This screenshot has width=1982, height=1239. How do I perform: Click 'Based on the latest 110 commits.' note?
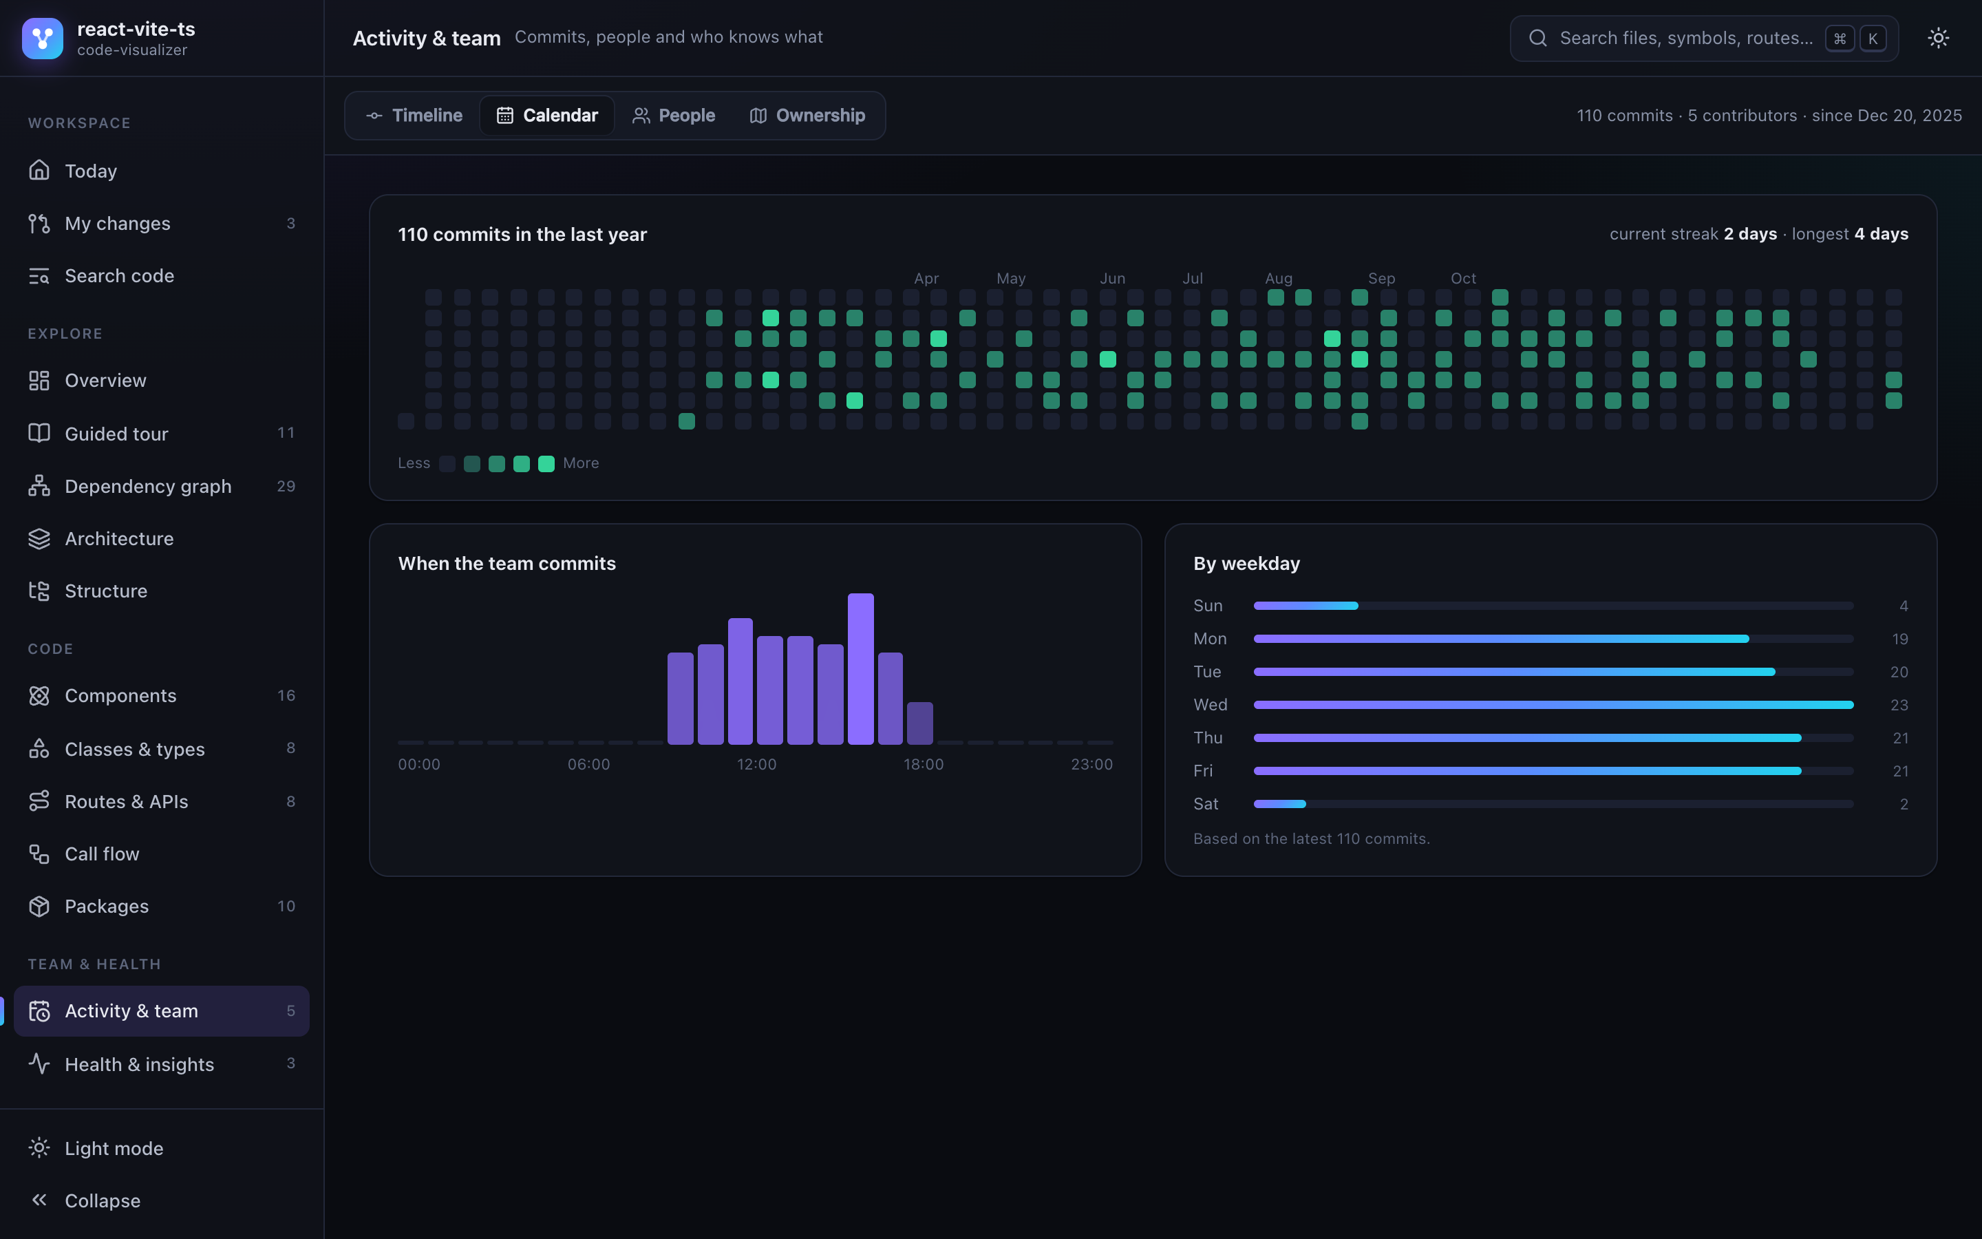1311,838
